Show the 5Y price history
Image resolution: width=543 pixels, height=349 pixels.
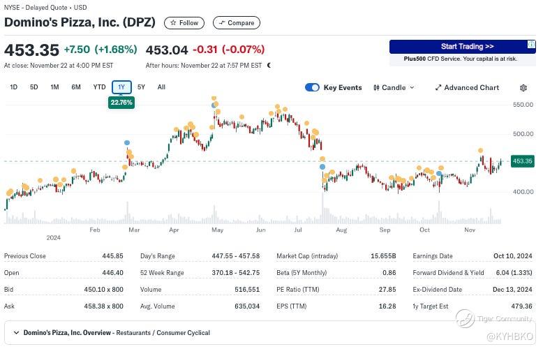tap(141, 87)
